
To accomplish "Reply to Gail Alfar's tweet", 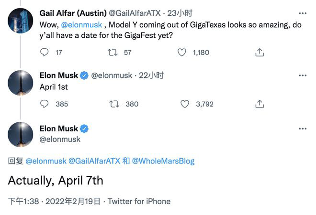I will 45,53.
